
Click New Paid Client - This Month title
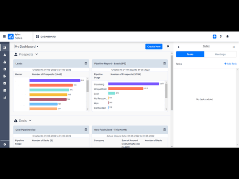tap(110, 130)
